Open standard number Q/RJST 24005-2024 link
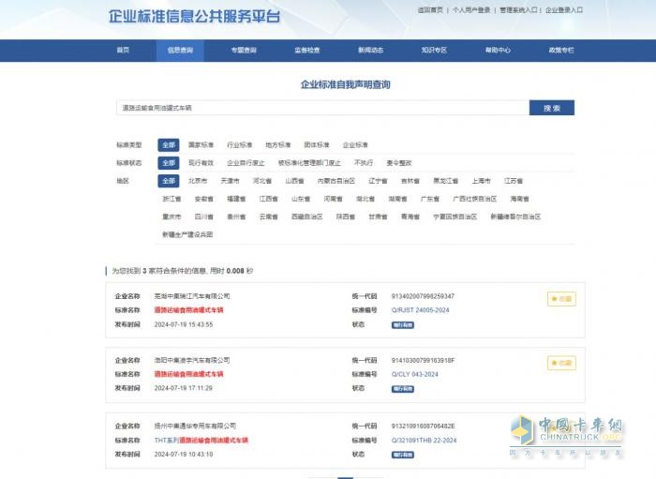656x479 pixels. pyautogui.click(x=421, y=309)
